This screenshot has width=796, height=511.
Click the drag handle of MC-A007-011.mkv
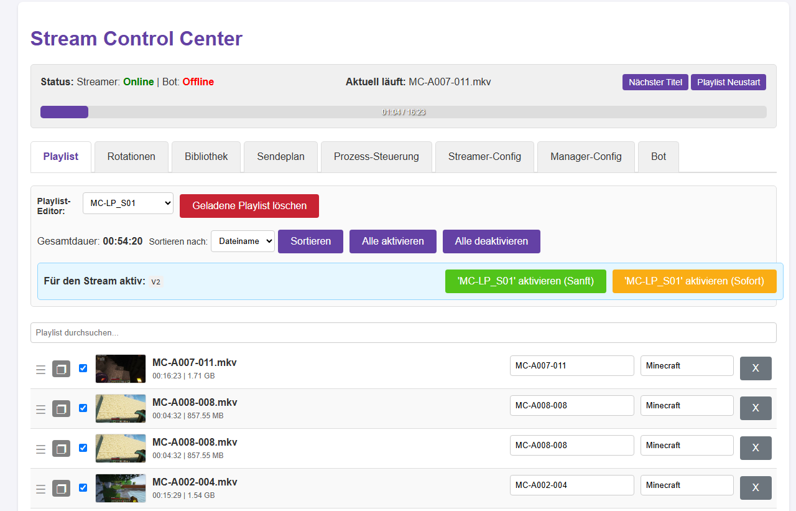point(41,368)
